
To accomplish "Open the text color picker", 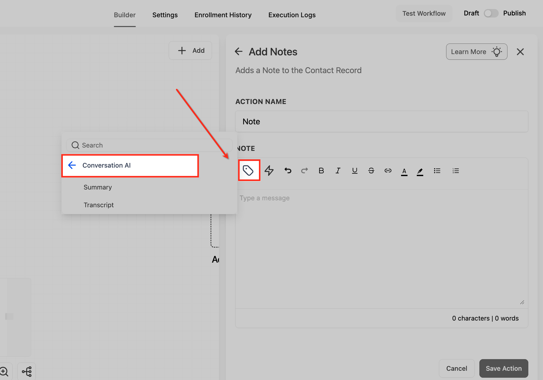I will tap(404, 171).
